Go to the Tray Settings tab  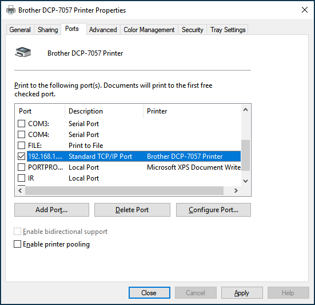tap(228, 30)
